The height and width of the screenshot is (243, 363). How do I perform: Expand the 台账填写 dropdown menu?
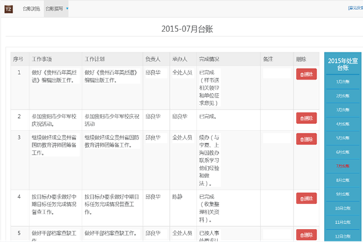click(x=56, y=9)
